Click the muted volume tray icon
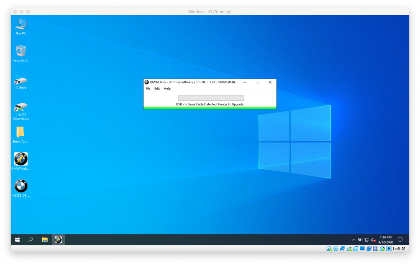 pos(373,240)
